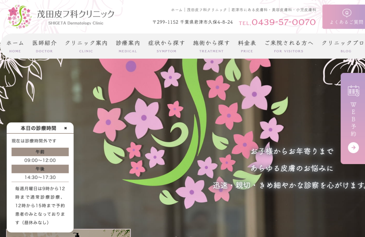Click the calendar icon on WEB予約
The image size is (365, 237).
coord(353,91)
